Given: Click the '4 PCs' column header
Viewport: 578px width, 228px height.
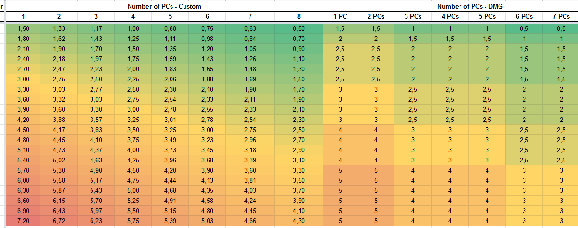Looking at the screenshot, I should tap(450, 17).
